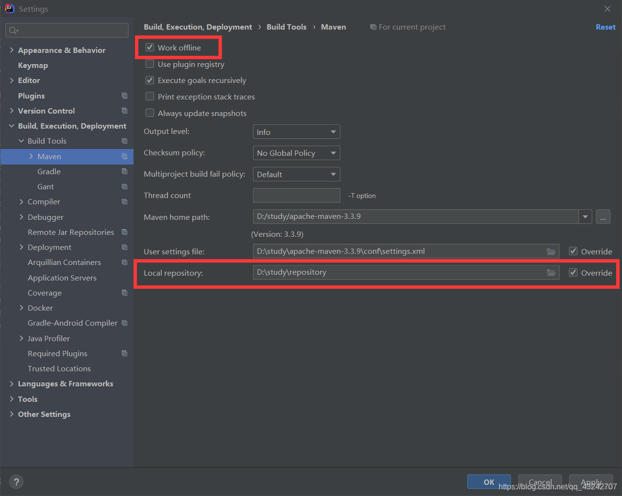The height and width of the screenshot is (496, 622).
Task: Open Plugins settings page
Action: click(31, 96)
